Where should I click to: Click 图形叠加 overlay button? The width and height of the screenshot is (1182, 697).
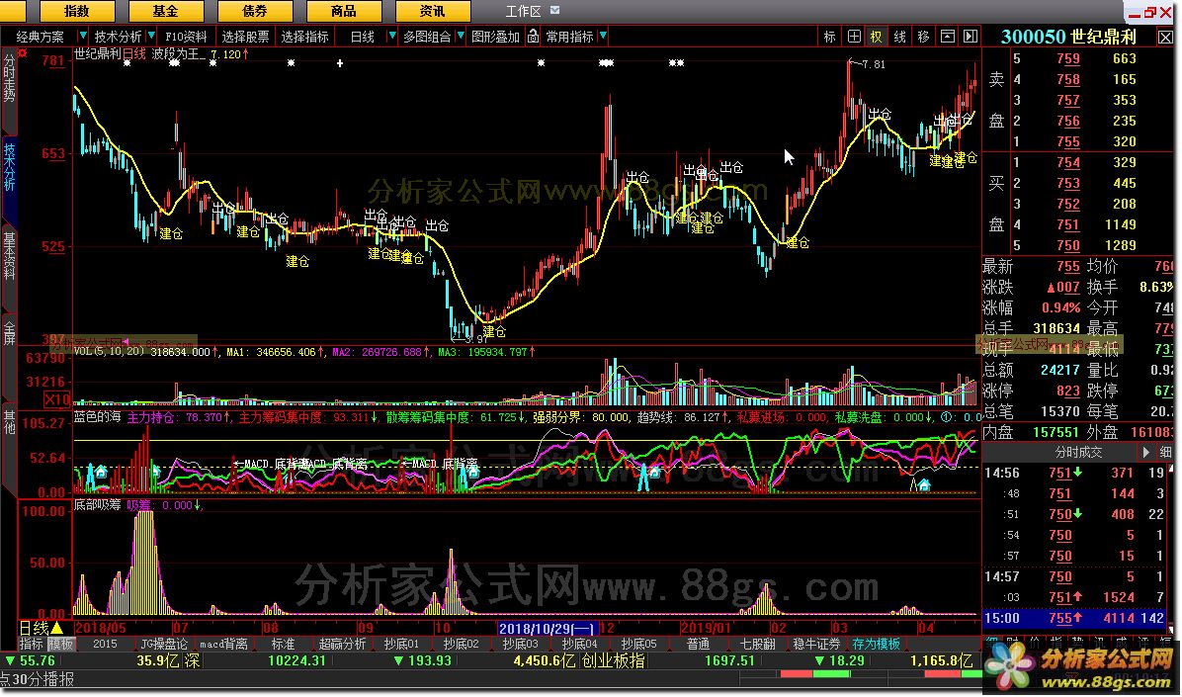click(x=495, y=37)
